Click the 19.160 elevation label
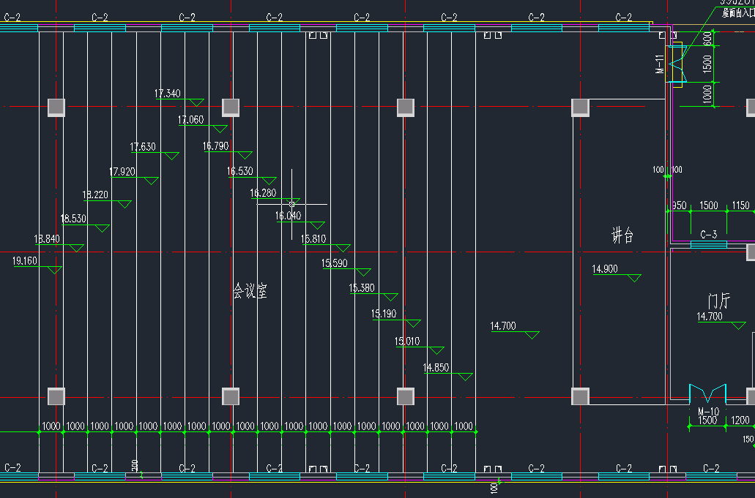Viewport: 755px width, 498px height. point(25,261)
